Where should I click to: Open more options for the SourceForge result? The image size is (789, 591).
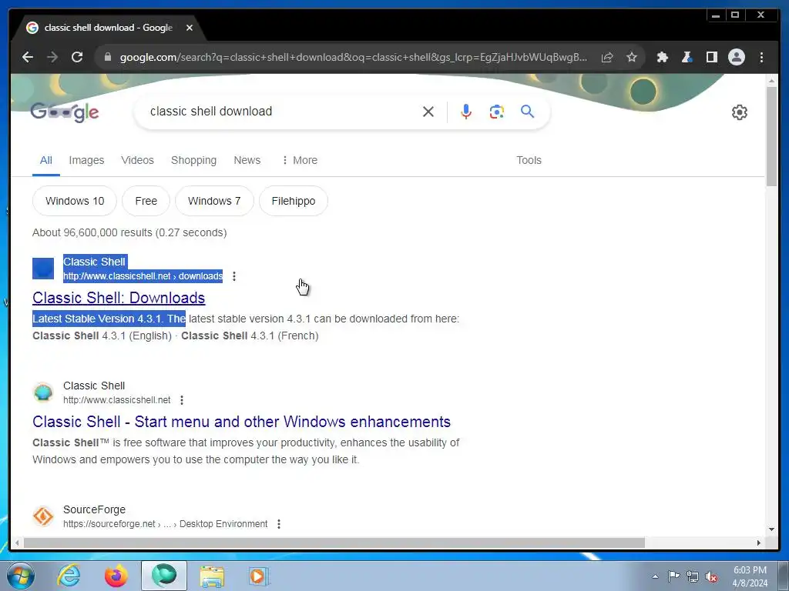279,523
